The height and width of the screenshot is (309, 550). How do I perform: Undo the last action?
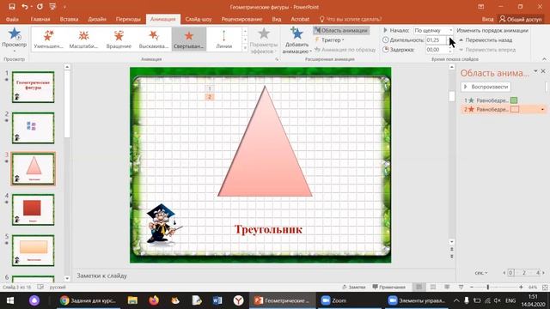[x=25, y=7]
